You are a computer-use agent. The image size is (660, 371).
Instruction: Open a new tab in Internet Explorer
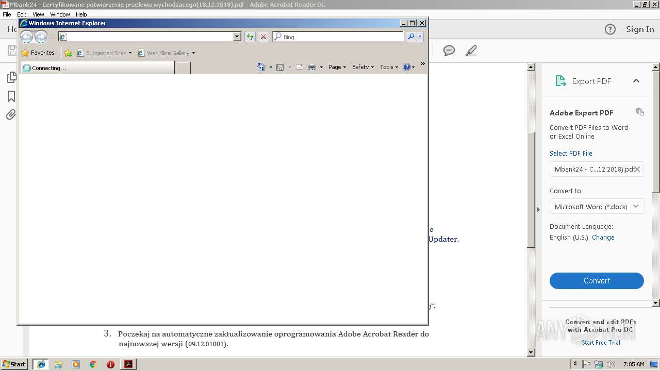(x=183, y=68)
